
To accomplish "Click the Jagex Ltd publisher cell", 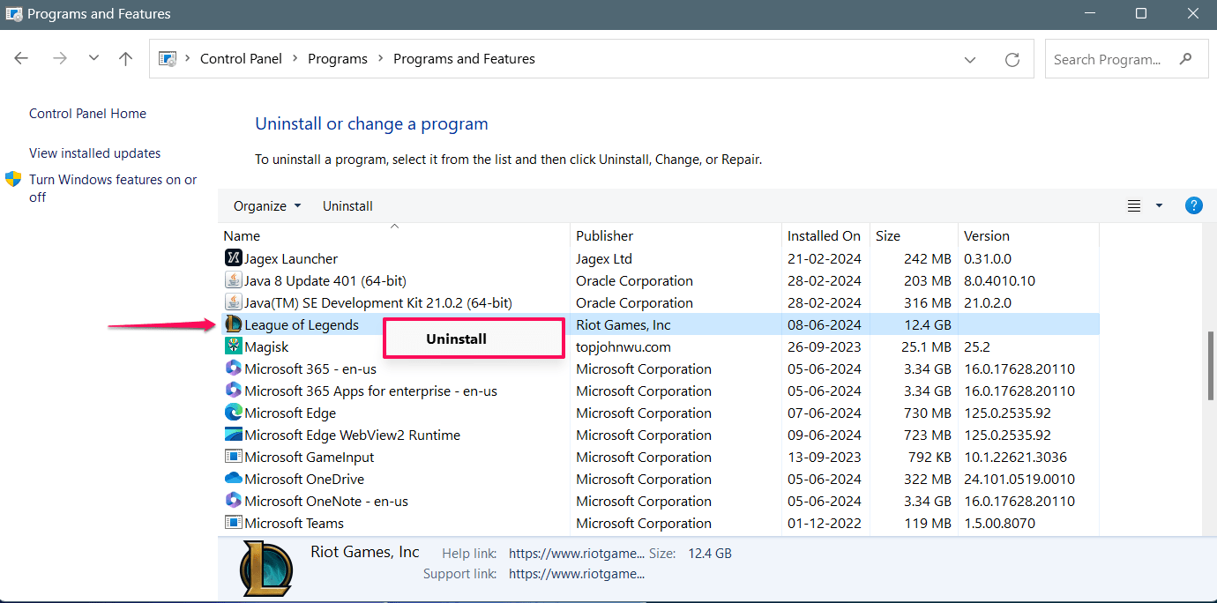I will click(x=604, y=258).
